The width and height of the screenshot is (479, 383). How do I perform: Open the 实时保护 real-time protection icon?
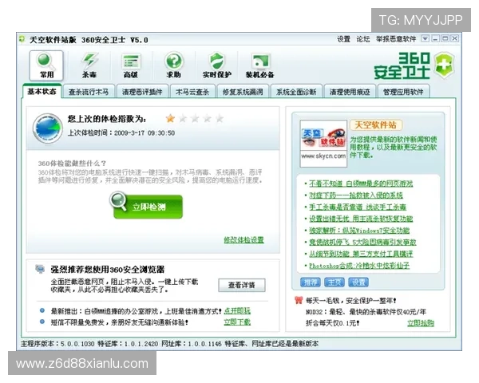click(217, 65)
